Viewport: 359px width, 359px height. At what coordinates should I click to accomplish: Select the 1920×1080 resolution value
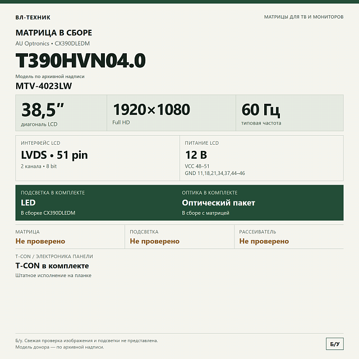click(x=151, y=109)
